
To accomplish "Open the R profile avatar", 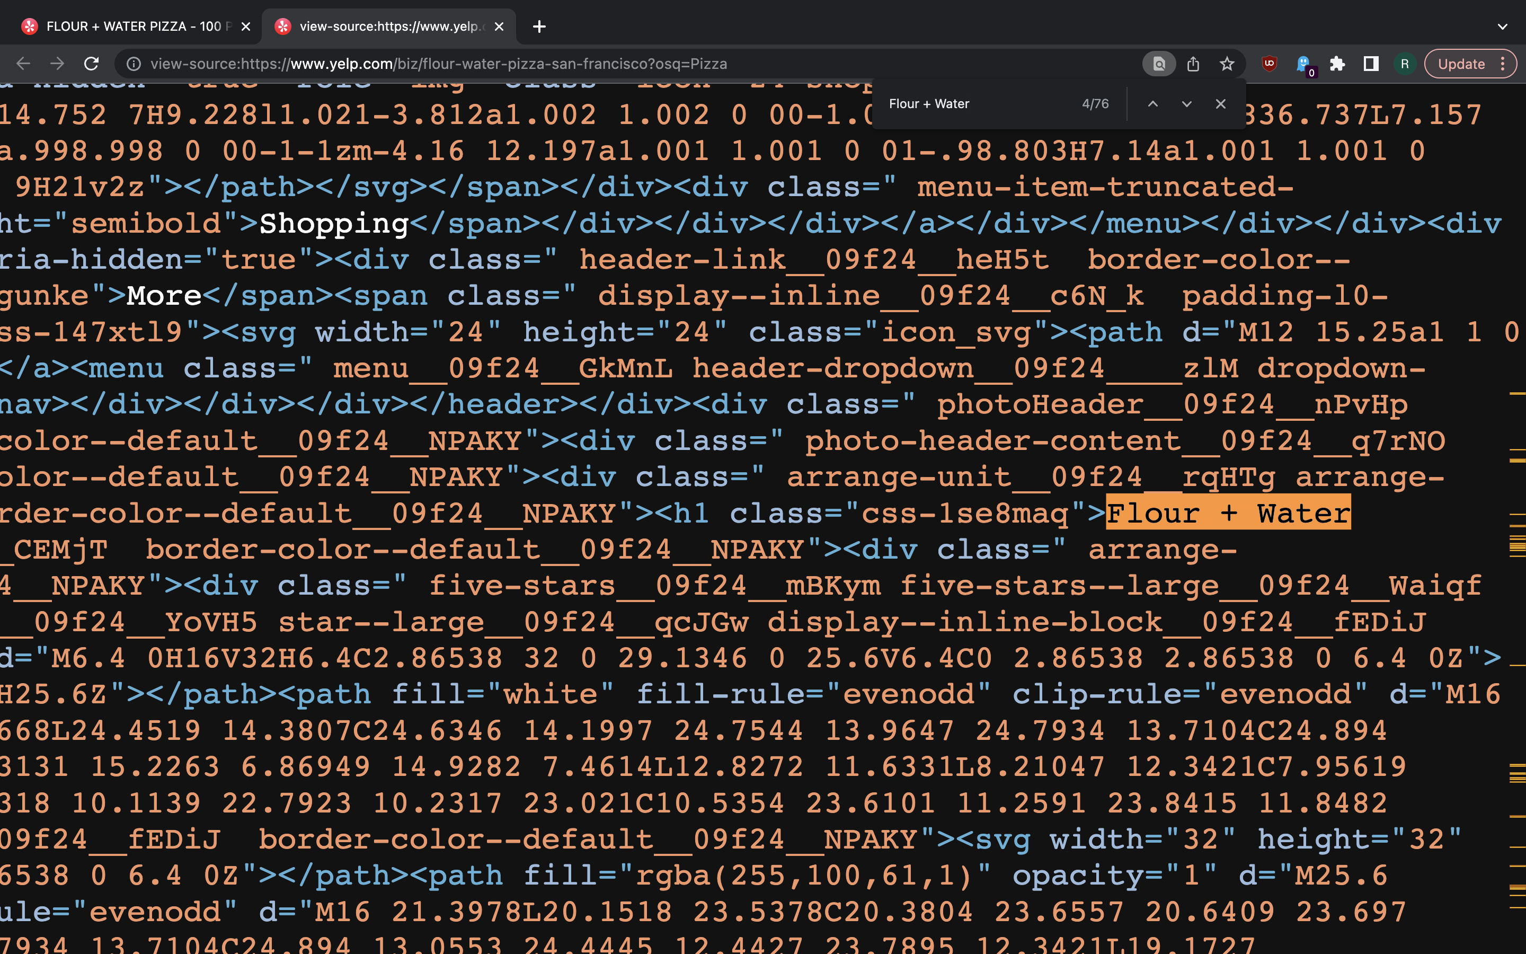I will coord(1404,64).
